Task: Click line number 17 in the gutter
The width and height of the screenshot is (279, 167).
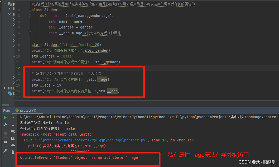Action: point(18,97)
